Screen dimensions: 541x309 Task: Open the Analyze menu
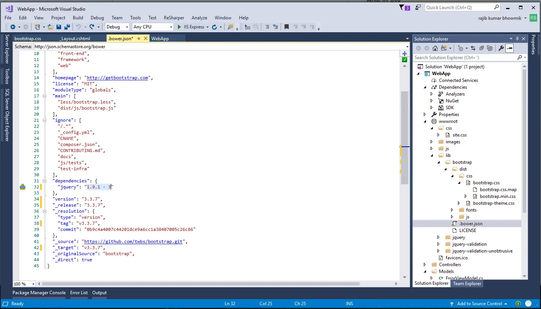pyautogui.click(x=200, y=18)
